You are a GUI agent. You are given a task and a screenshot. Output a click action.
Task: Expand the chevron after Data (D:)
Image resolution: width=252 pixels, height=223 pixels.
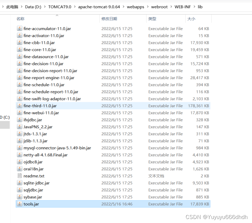tap(45, 7)
